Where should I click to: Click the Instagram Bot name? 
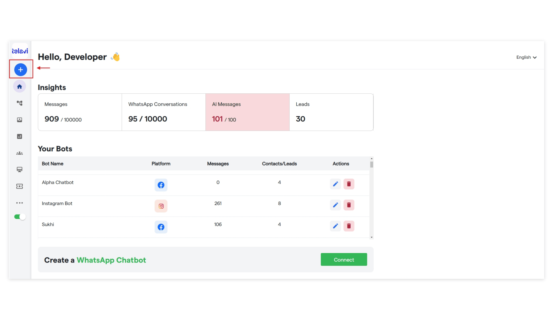coord(57,203)
